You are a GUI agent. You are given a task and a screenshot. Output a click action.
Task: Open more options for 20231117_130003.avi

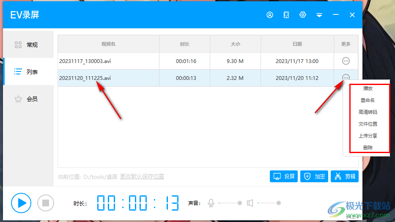click(346, 61)
